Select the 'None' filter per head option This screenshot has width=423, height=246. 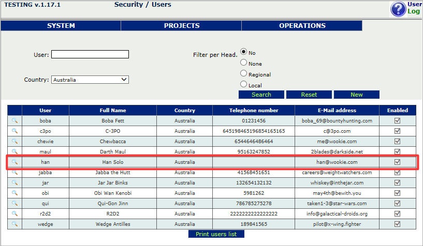click(243, 63)
